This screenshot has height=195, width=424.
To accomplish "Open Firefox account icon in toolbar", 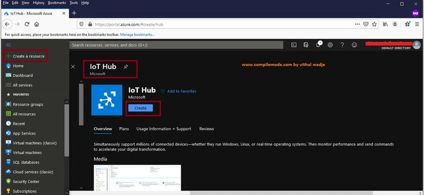I will click(395, 24).
